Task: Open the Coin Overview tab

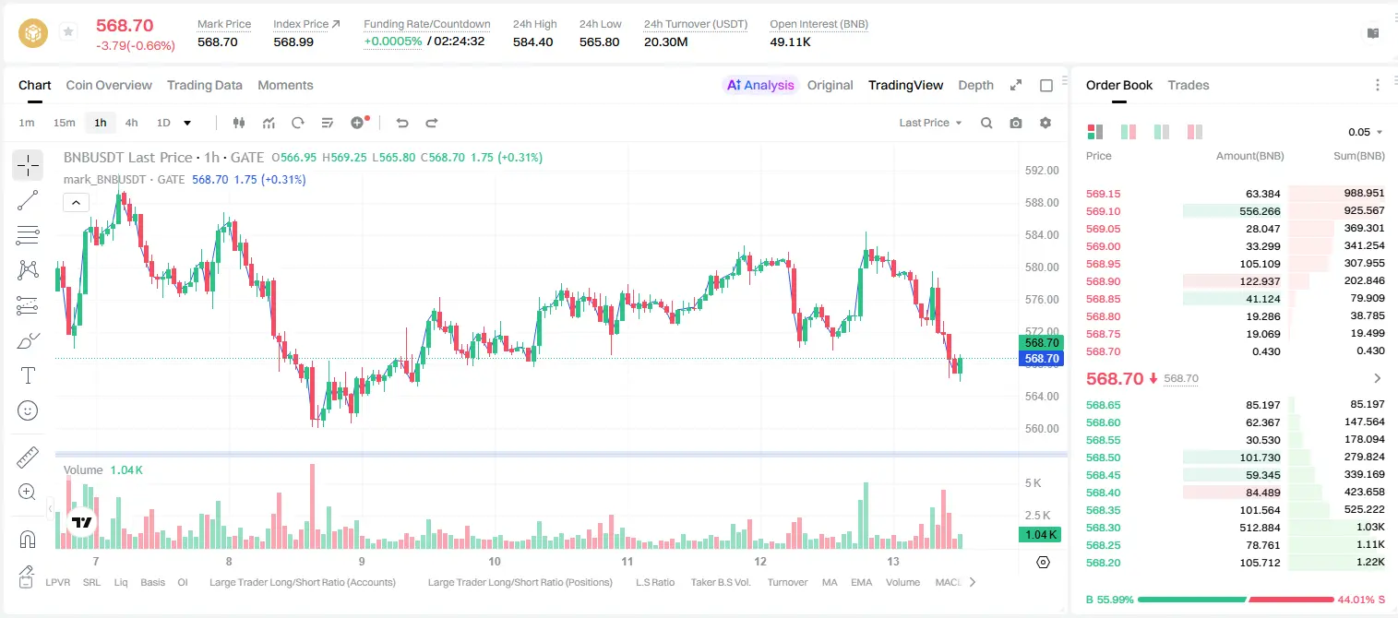Action: click(x=109, y=85)
